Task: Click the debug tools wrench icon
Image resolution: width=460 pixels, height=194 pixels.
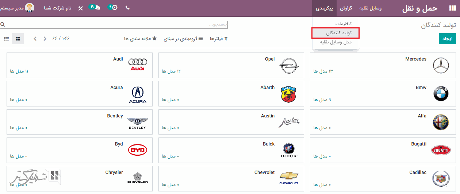Action: (81, 8)
